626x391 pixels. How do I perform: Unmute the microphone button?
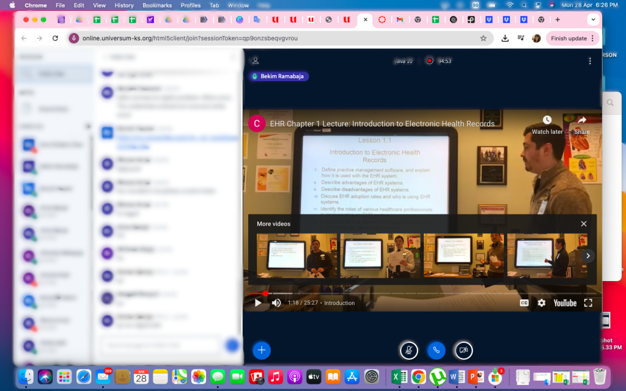point(408,350)
